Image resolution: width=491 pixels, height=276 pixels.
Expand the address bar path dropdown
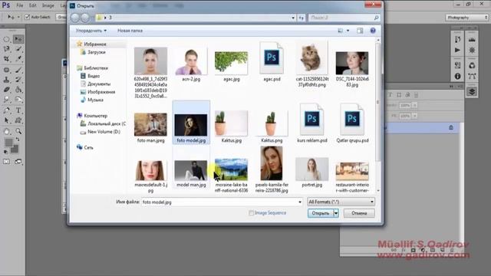(x=293, y=18)
